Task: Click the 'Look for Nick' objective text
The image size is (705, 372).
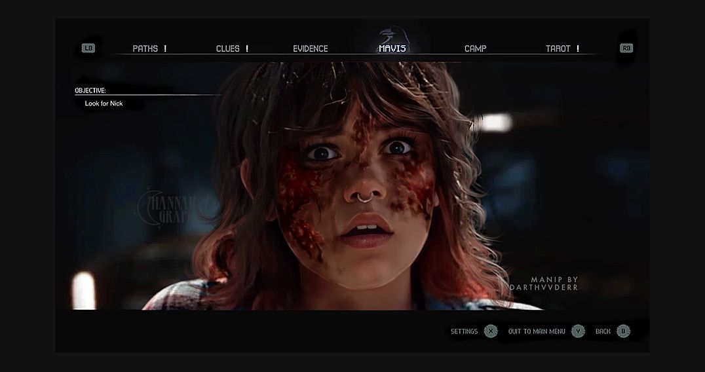Action: coord(104,103)
